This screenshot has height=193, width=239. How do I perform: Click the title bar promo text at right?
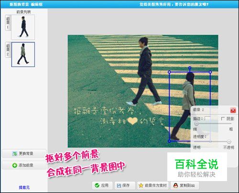coord(174,4)
